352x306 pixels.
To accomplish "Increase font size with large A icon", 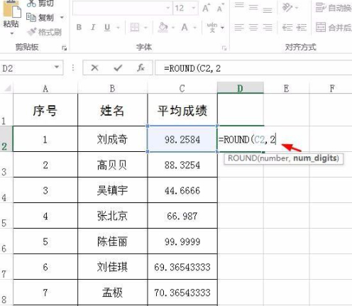I will pos(206,9).
